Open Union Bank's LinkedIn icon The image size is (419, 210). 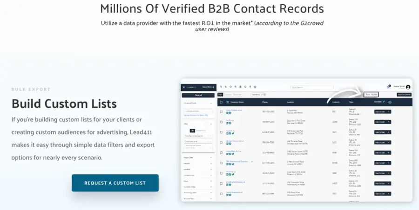click(227, 154)
